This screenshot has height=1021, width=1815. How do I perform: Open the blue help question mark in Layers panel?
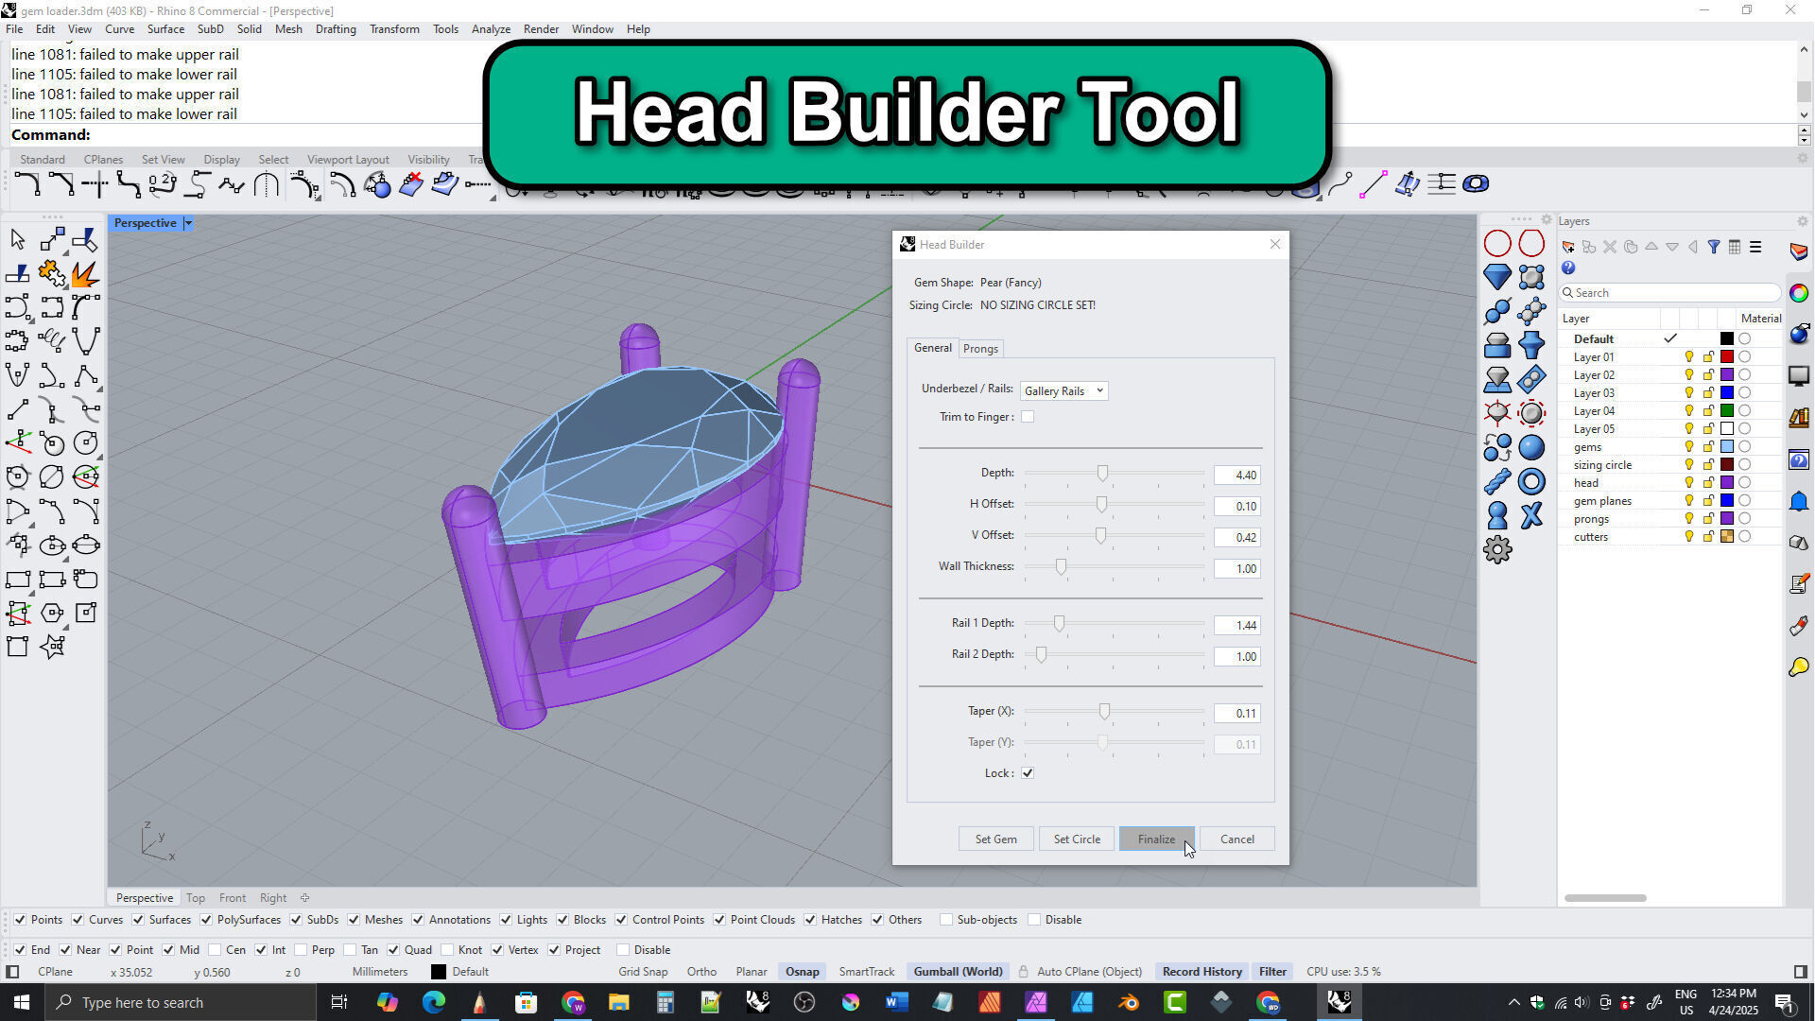pyautogui.click(x=1568, y=268)
